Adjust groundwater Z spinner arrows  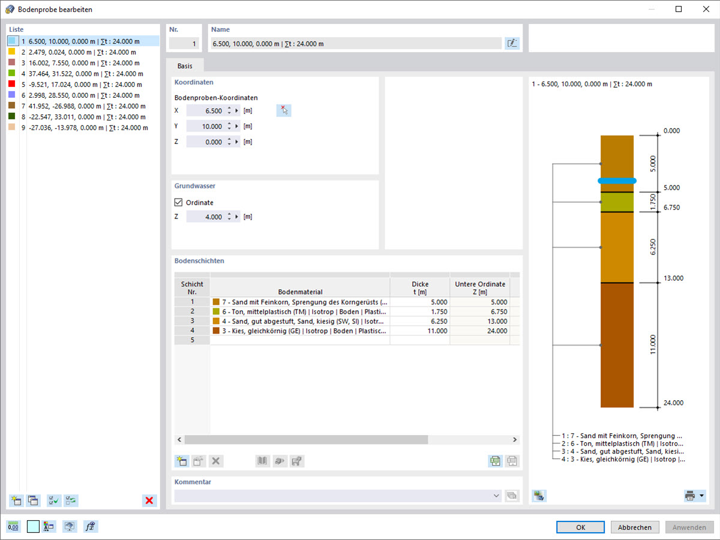tap(229, 217)
